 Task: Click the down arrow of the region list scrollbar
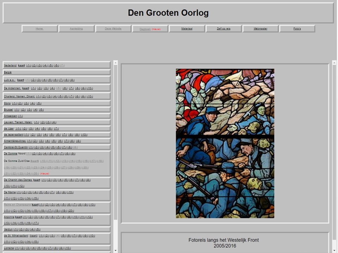[115, 251]
